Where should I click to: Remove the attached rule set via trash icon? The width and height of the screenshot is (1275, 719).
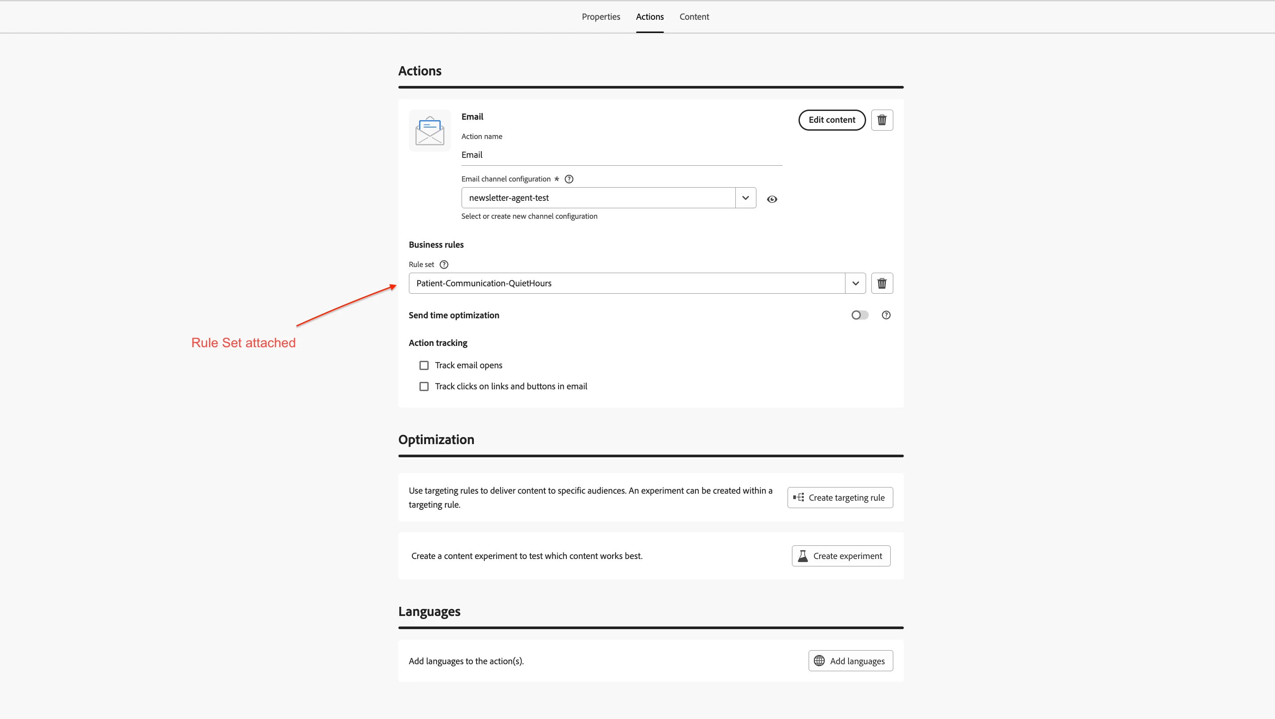tap(881, 283)
